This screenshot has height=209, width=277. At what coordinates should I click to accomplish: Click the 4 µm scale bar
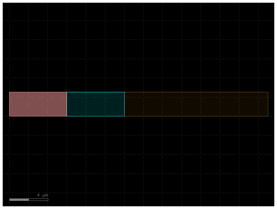(29, 200)
